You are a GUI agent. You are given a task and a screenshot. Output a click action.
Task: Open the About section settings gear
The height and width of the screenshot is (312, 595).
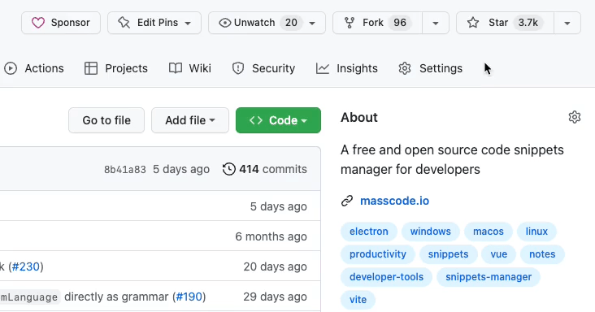(x=575, y=117)
